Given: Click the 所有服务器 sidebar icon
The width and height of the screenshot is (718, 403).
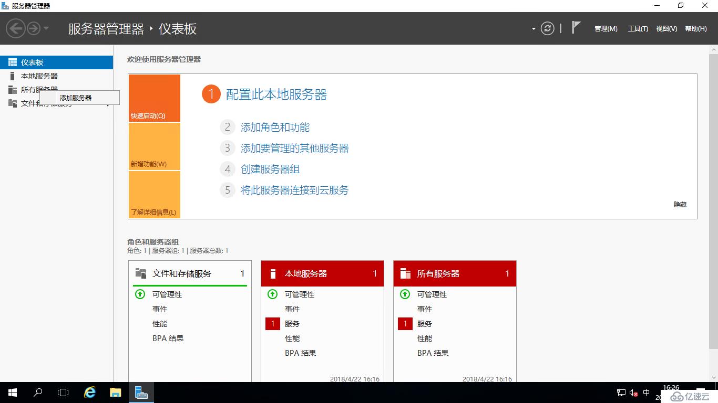Looking at the screenshot, I should 13,90.
